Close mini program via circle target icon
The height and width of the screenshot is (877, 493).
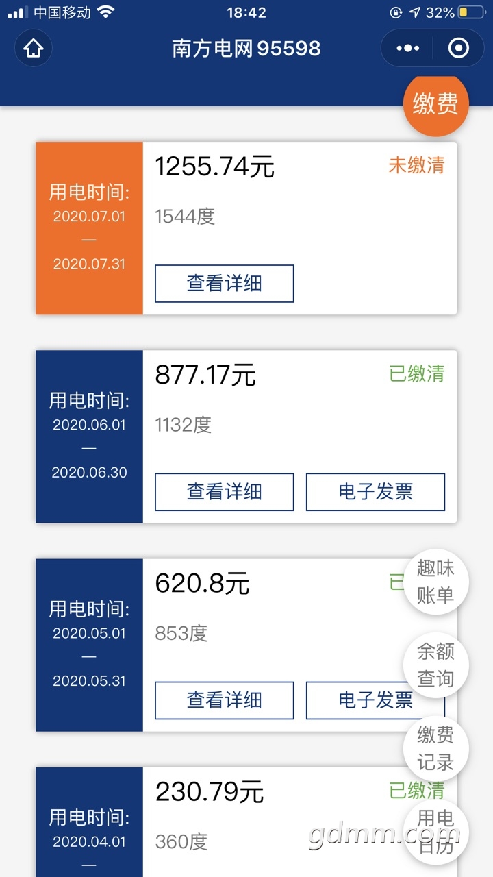(x=459, y=48)
